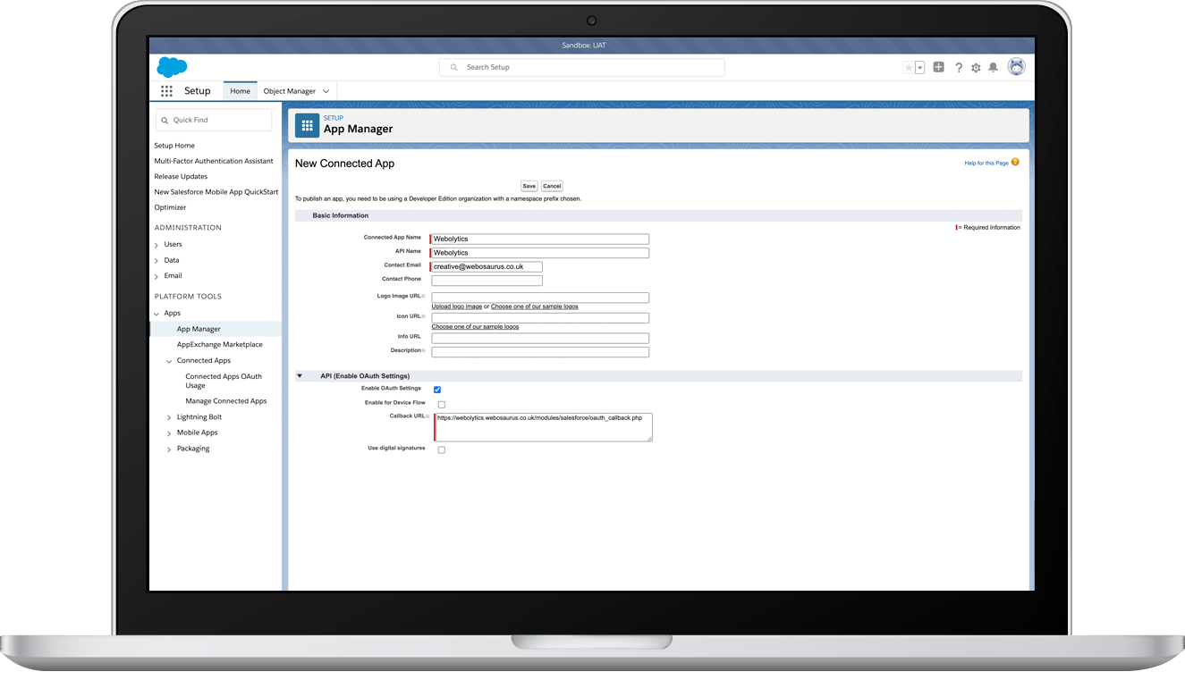Viewport: 1185px width, 697px height.
Task: Open the Setup gear icon
Action: (x=976, y=67)
